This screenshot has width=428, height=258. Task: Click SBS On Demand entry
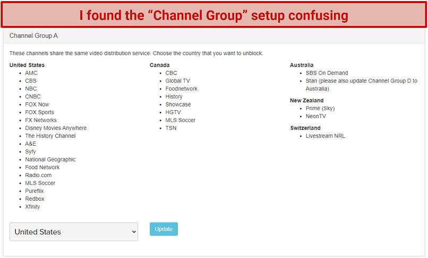(327, 73)
